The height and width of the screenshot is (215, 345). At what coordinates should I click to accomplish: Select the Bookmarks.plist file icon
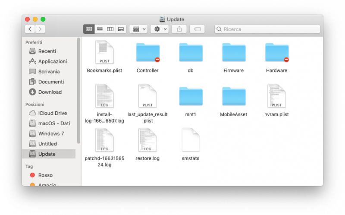tap(104, 52)
